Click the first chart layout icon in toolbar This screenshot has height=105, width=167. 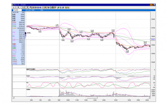coord(31,7)
